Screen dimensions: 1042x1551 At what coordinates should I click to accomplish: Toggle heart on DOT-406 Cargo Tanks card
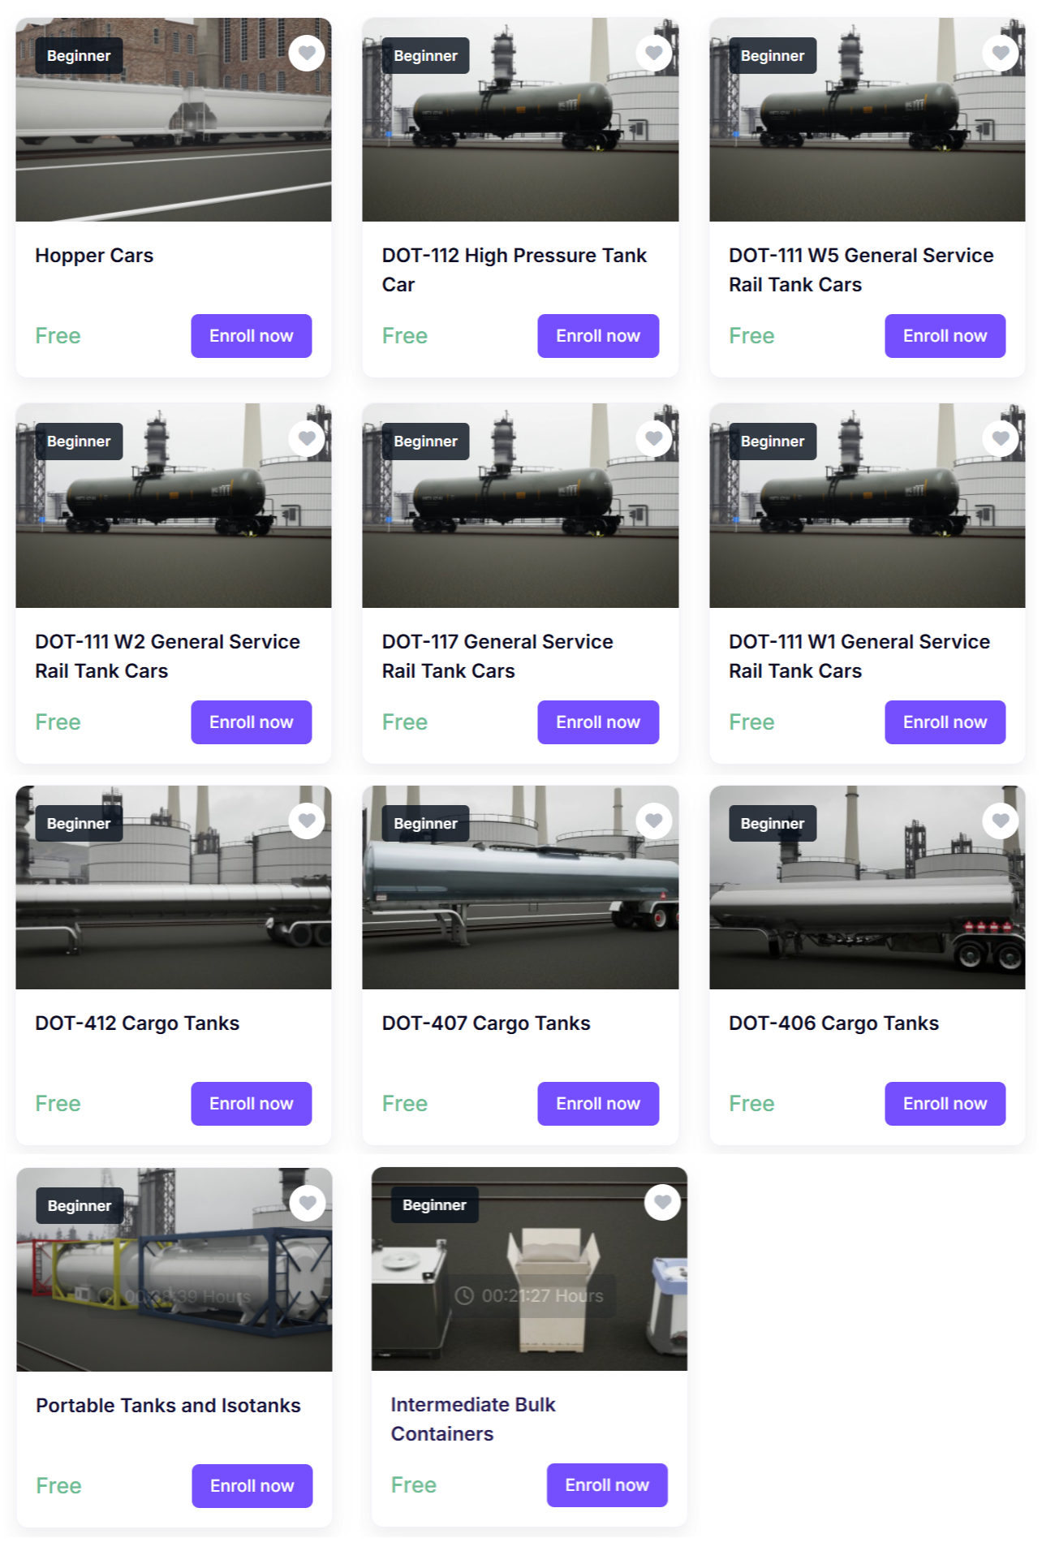1001,821
